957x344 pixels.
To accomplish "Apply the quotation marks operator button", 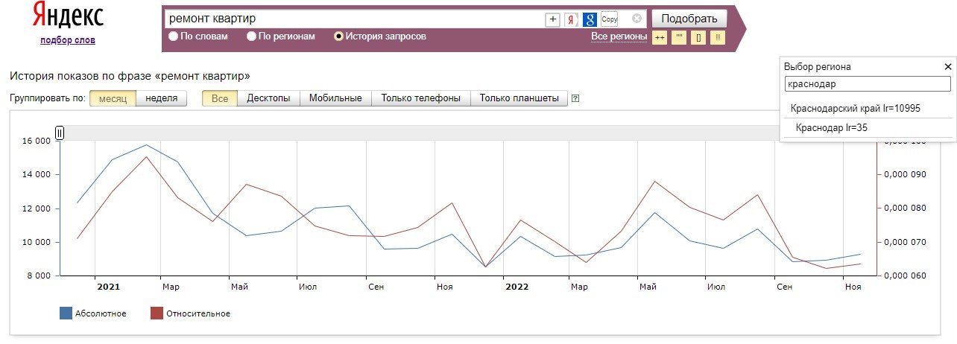I will click(679, 37).
